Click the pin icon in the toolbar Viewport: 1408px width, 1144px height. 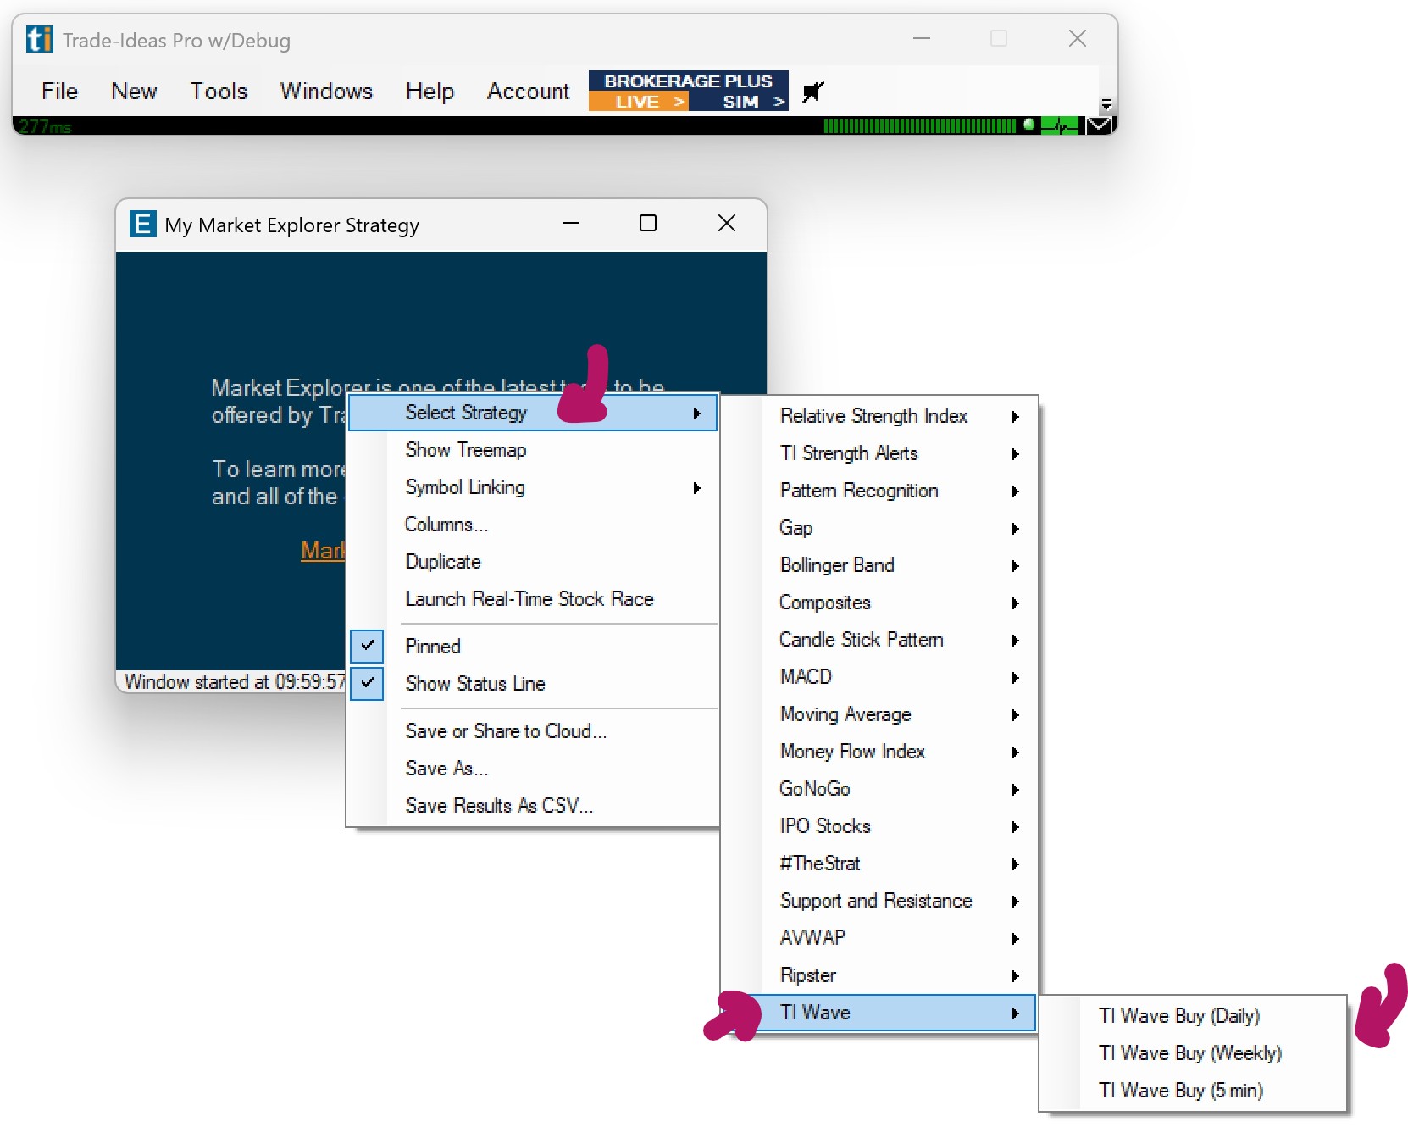coord(812,92)
